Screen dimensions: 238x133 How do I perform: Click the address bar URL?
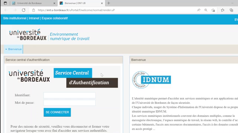tap(76, 10)
